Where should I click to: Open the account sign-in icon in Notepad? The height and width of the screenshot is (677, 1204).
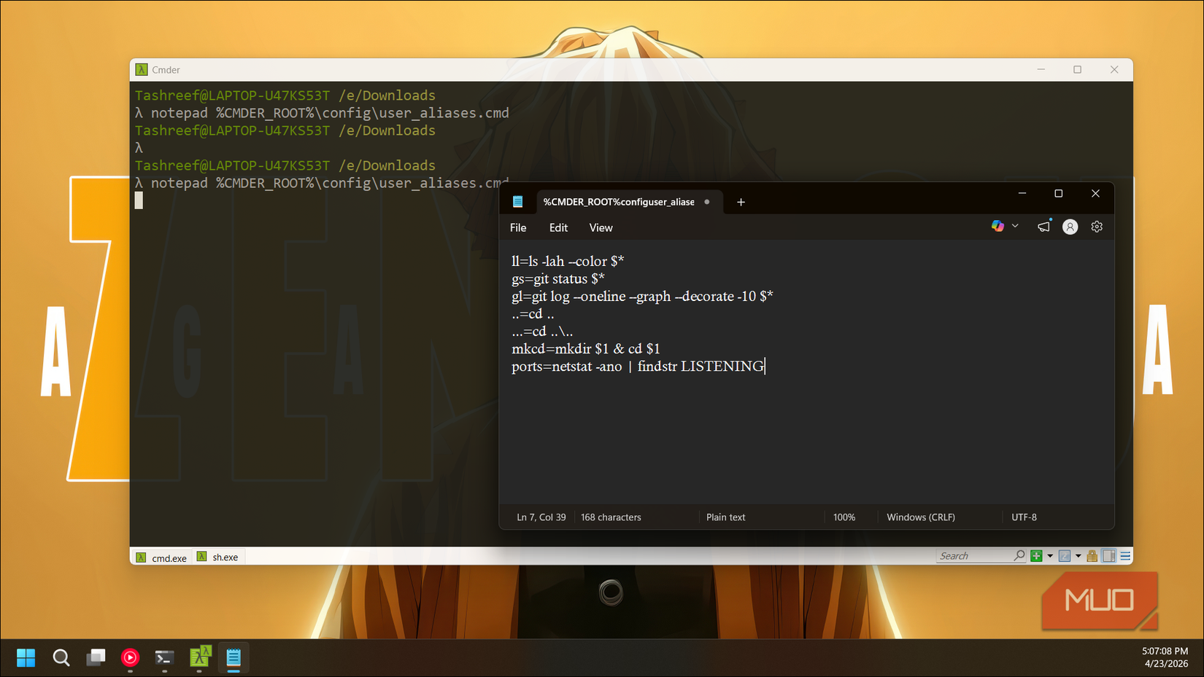point(1070,227)
